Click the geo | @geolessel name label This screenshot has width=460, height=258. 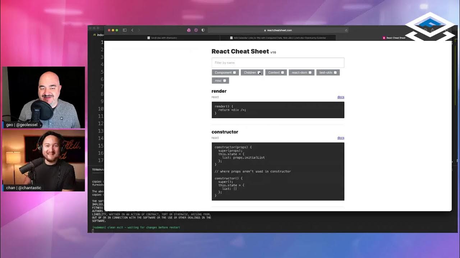[22, 125]
